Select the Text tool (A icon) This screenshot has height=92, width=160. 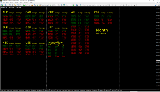pyautogui.click(x=129, y=5)
